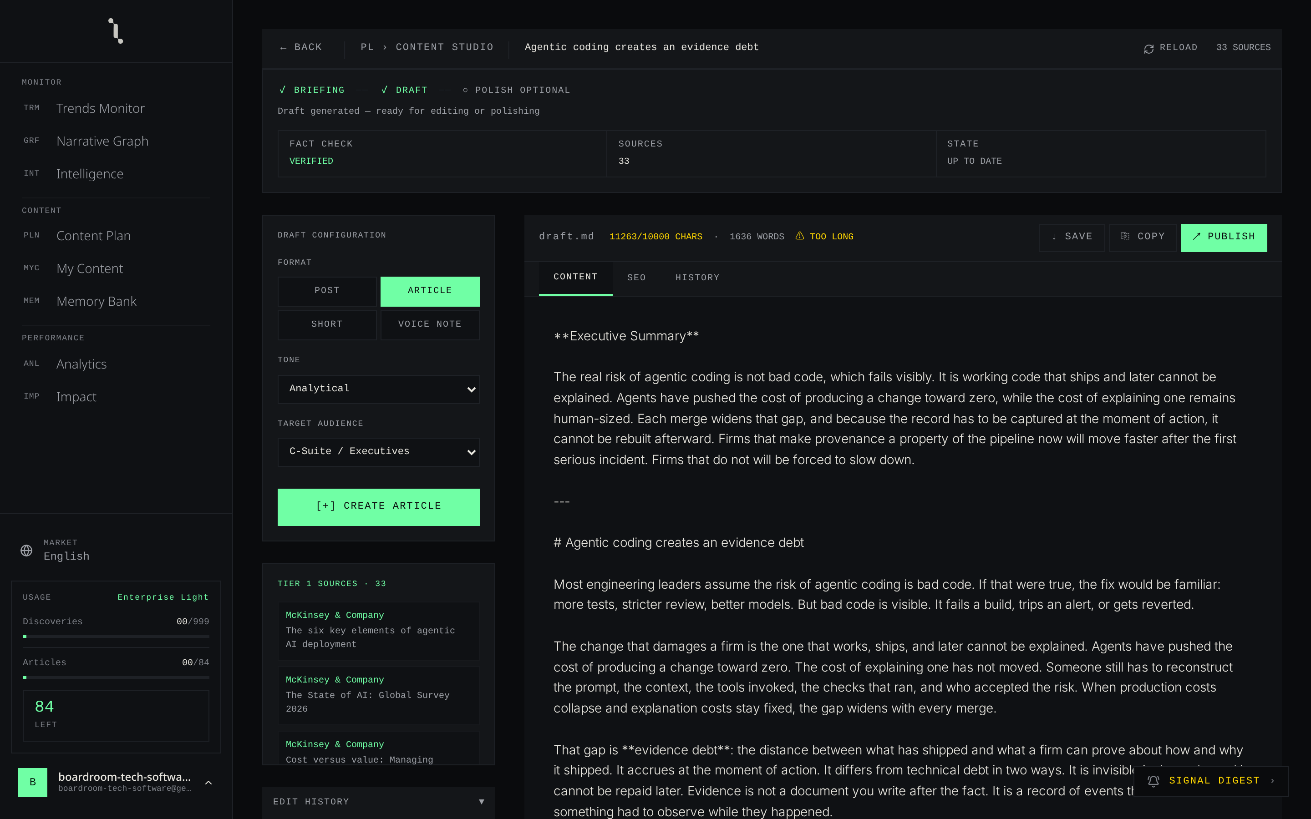Click the PL breadcrumb link

[x=367, y=48]
